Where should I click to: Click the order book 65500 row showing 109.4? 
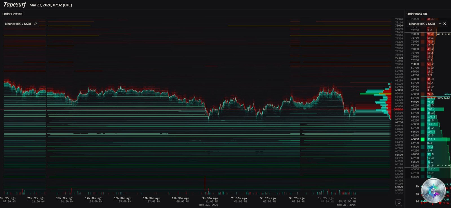[428, 132]
